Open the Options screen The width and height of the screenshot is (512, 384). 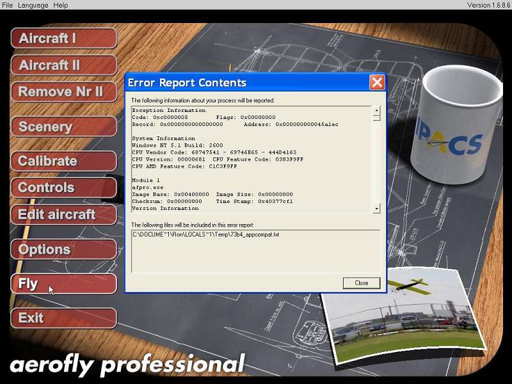click(x=64, y=249)
